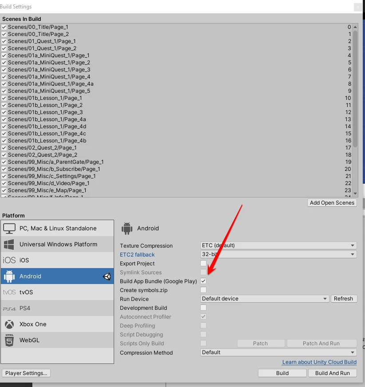Select Scenes/99_Misc/d_Video/Page_1 row
This screenshot has width=365, height=387.
click(x=176, y=183)
